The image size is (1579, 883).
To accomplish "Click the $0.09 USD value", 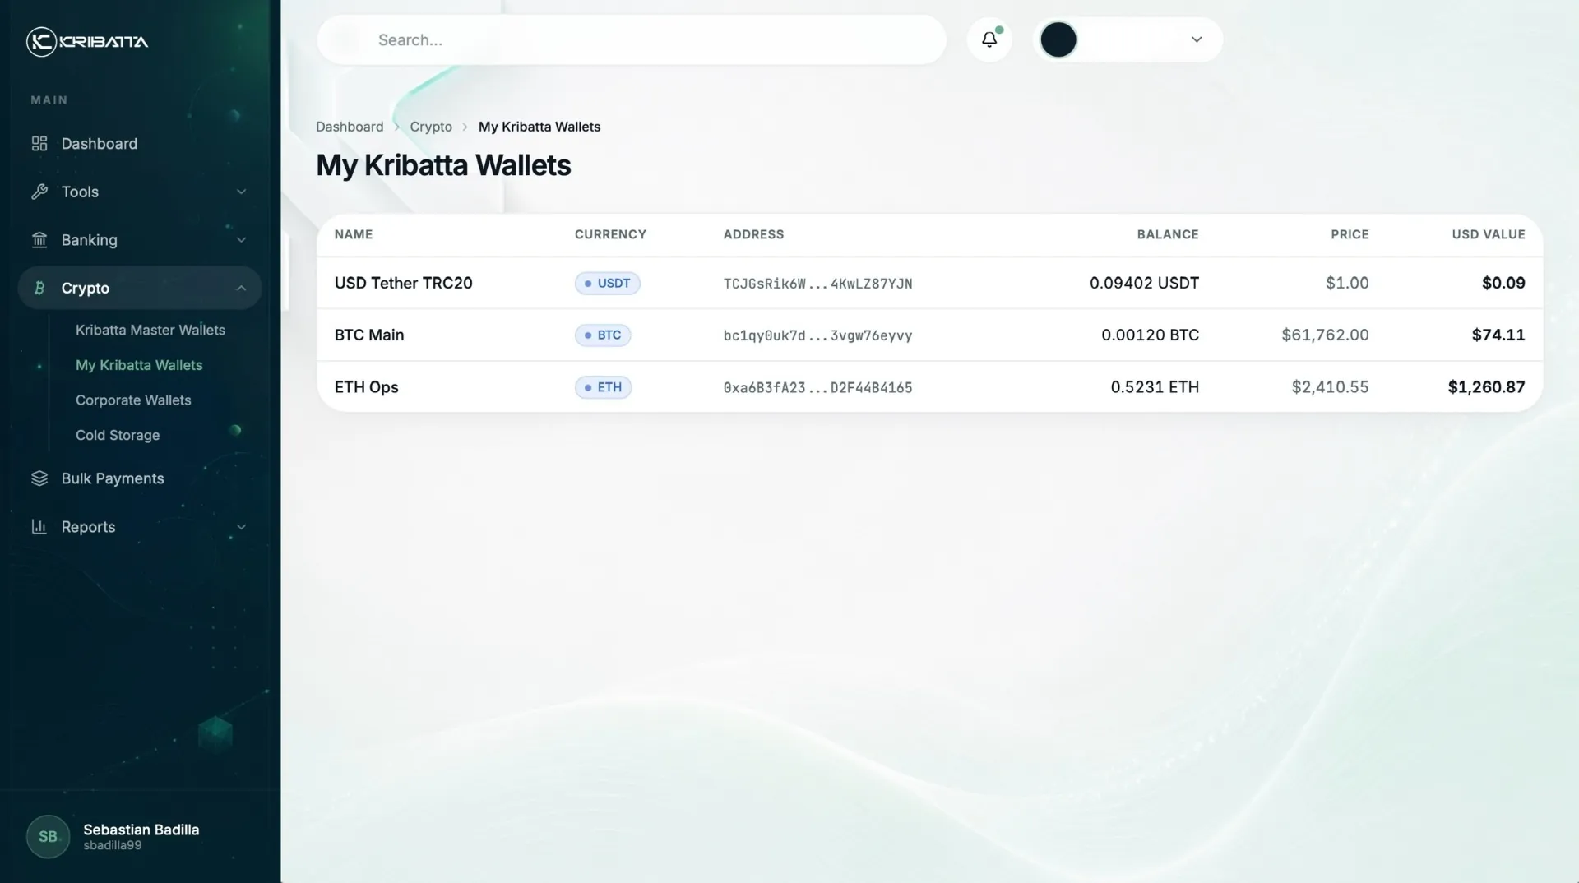I will (1503, 283).
